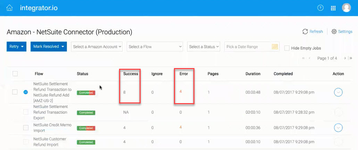Viewport: 358px width, 150px height.
Task: Click the 08/07/2017 9:28:32 pm timestamp
Action: 294,112
